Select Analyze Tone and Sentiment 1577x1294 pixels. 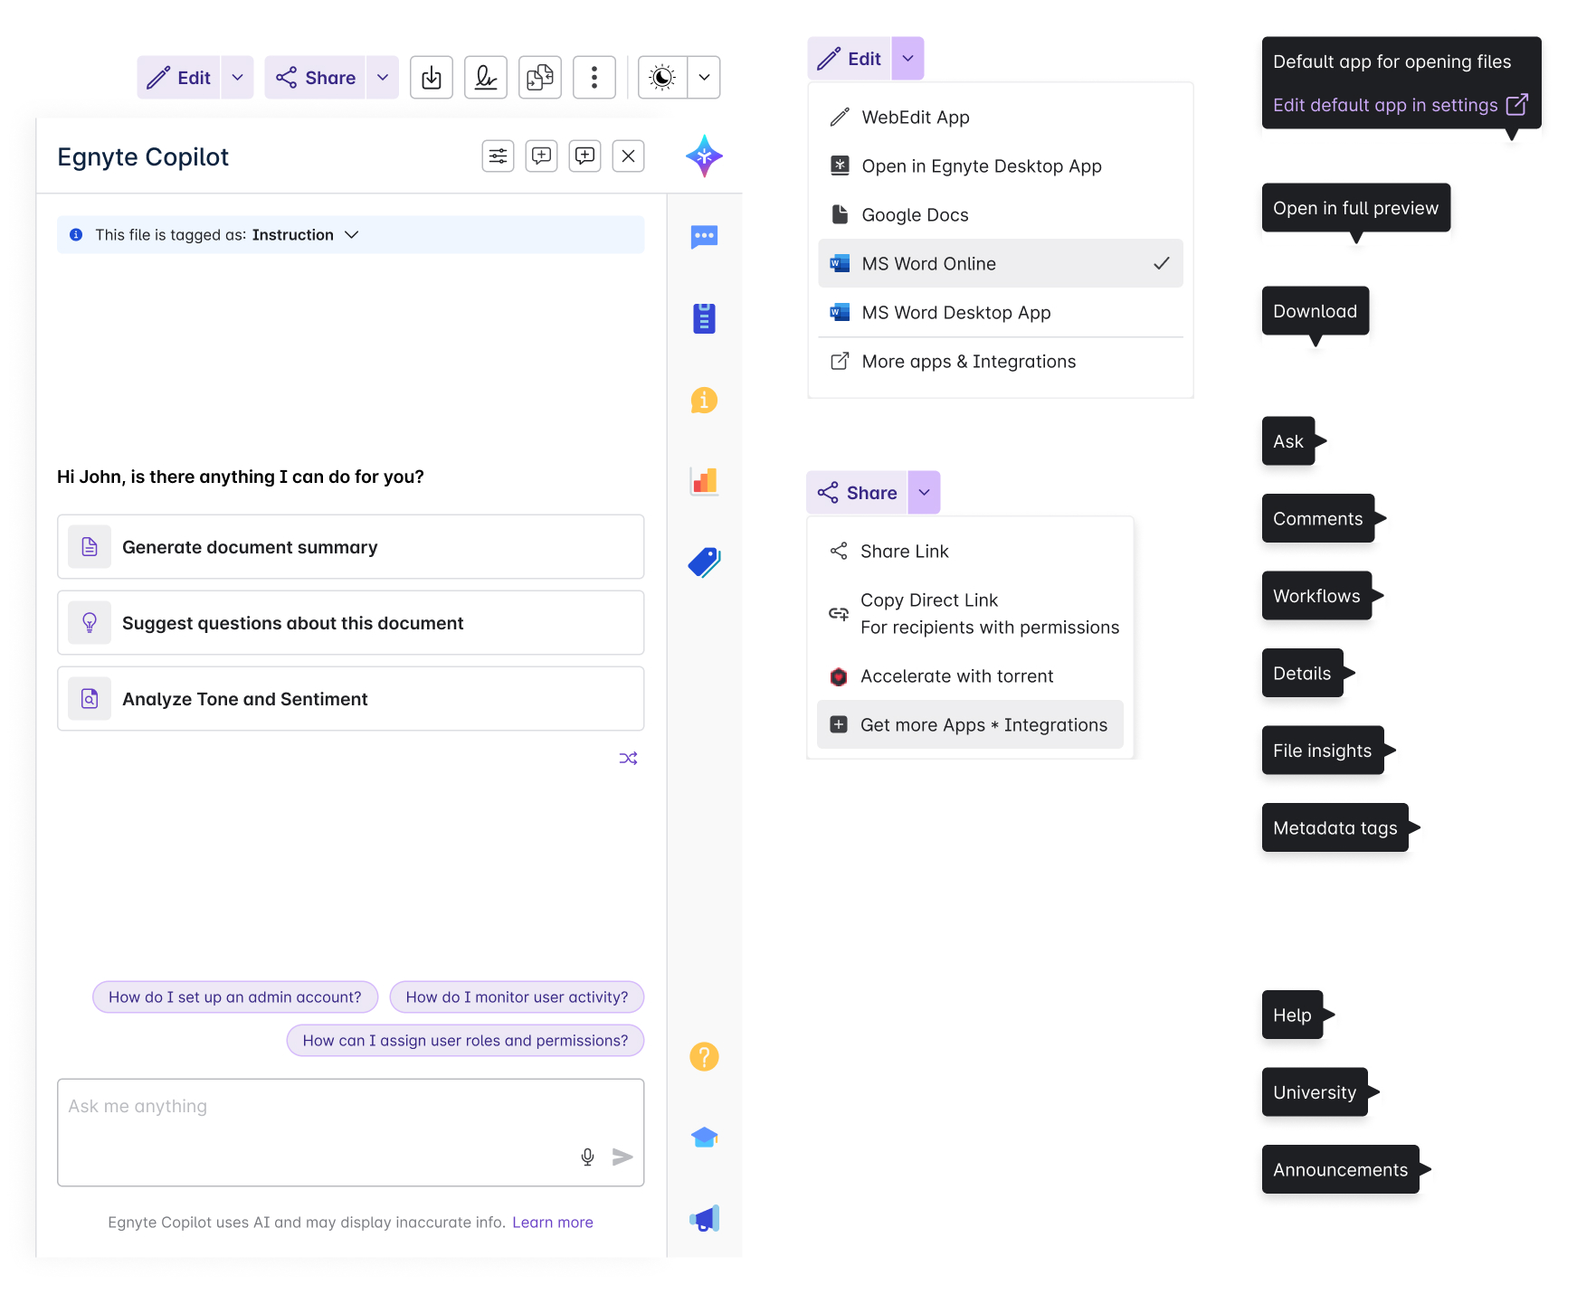[351, 699]
